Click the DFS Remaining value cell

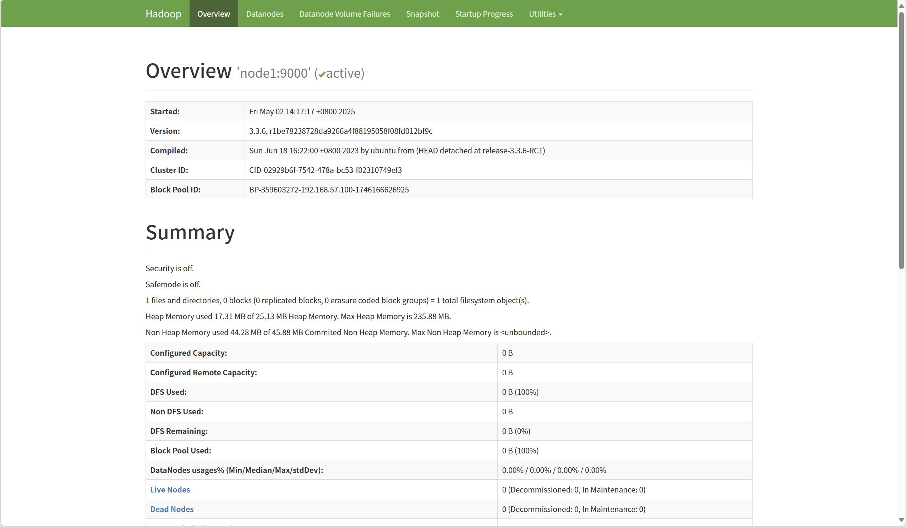[516, 431]
